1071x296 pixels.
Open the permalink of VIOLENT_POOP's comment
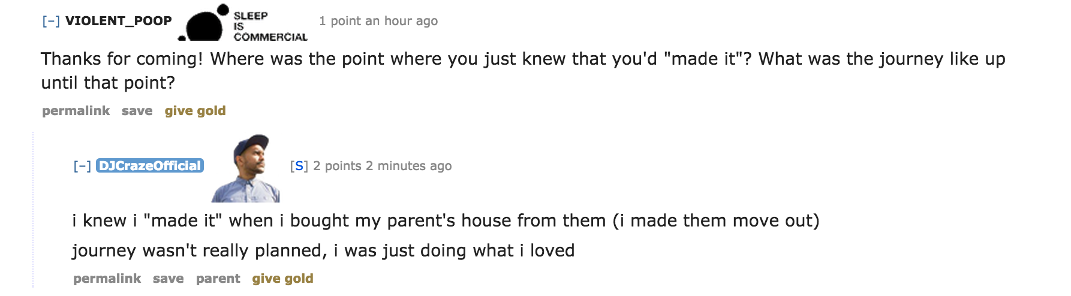click(76, 111)
